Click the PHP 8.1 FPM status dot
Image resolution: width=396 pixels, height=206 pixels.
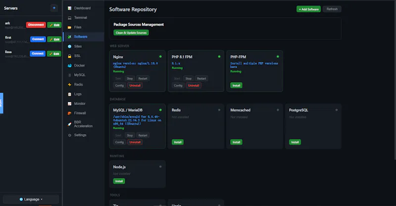219,57
